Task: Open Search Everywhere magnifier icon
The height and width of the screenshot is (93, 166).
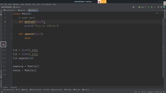Action: (158, 7)
